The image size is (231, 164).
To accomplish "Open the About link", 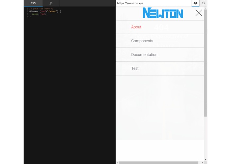I will click(136, 27).
